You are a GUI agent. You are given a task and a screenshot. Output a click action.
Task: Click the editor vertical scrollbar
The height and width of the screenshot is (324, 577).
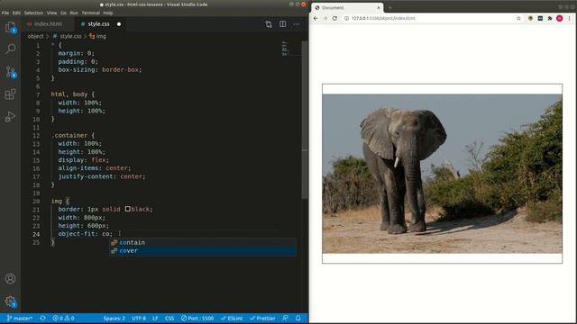click(305, 120)
